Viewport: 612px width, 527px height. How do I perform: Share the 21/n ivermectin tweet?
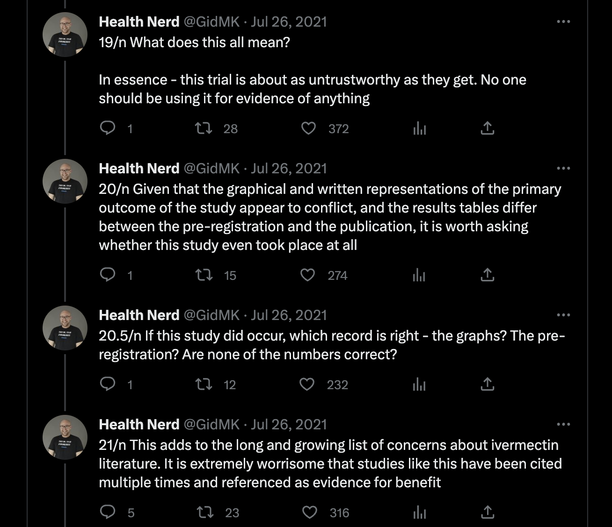pyautogui.click(x=488, y=512)
